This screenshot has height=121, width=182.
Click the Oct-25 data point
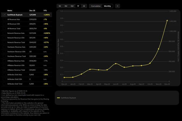(150, 63)
